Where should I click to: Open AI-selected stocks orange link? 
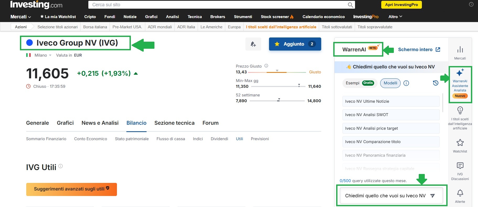coord(281,27)
